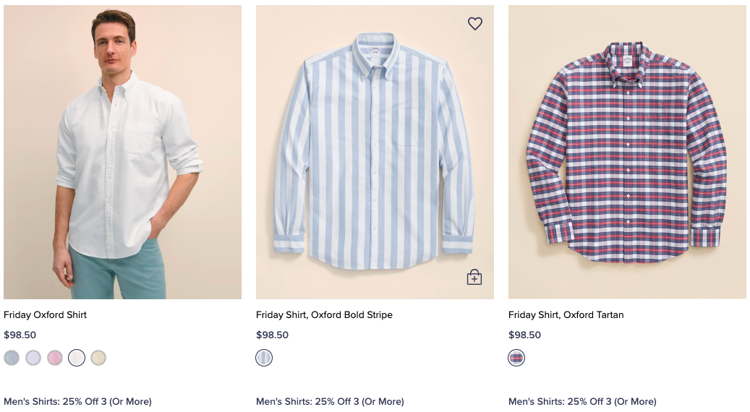750x412 pixels.
Task: Click 25% Off promo under Friday Oxford Shirt
Action: (x=77, y=401)
